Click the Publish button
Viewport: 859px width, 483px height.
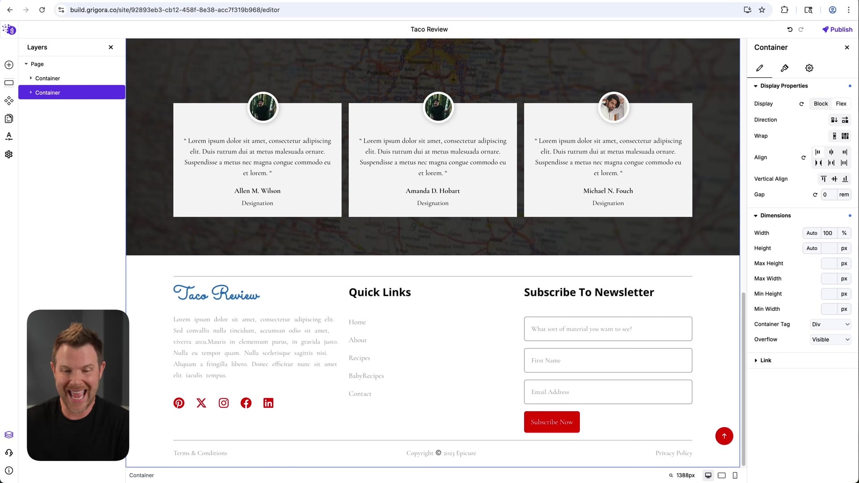tap(837, 30)
